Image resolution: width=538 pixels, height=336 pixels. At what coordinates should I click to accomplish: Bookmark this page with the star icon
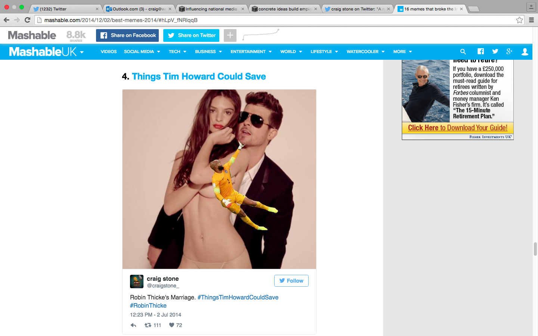coord(519,20)
